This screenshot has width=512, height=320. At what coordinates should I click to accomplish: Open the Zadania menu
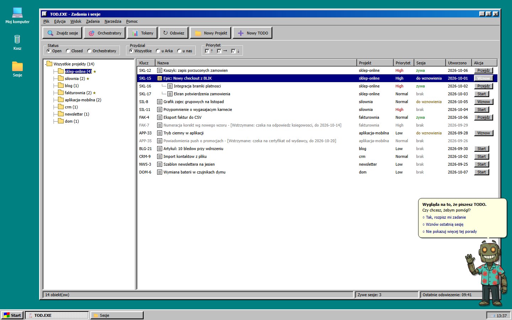pos(93,21)
